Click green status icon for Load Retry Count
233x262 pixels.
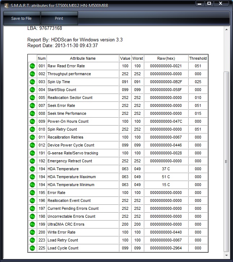32,240
